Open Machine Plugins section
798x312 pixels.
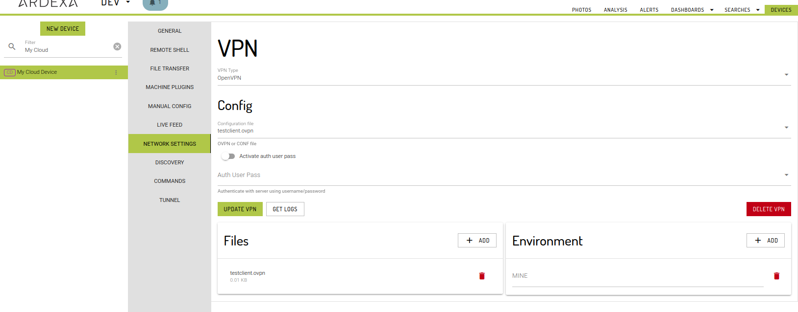pyautogui.click(x=170, y=87)
